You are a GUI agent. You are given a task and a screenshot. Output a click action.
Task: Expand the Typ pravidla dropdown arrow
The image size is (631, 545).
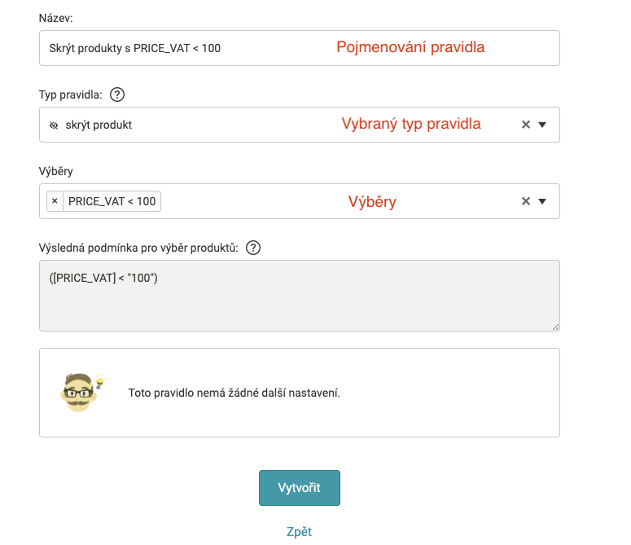pos(543,125)
